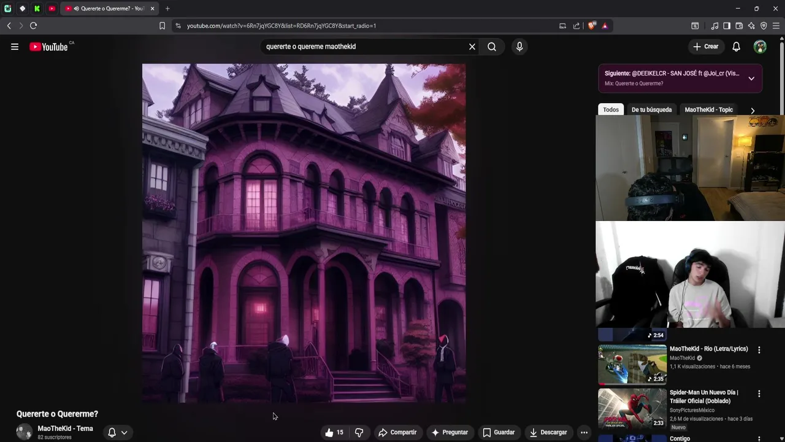Switch to second pinned diamond tab
The image size is (785, 442).
(22, 9)
